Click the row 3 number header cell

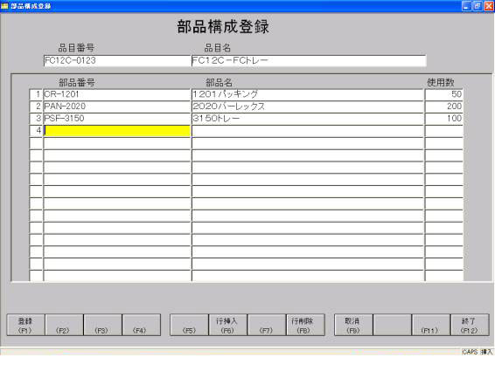(36, 119)
